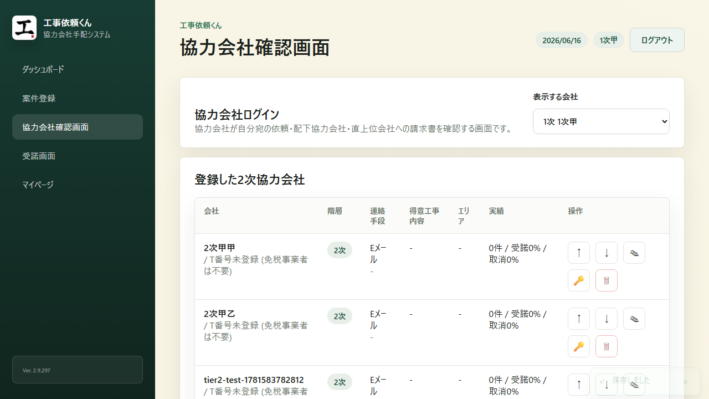Screen dimensions: 709x399
Task: Go to 案件登録 in the sidebar
Action: (78, 98)
